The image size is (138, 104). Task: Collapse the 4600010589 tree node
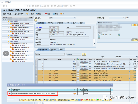coord(6,35)
